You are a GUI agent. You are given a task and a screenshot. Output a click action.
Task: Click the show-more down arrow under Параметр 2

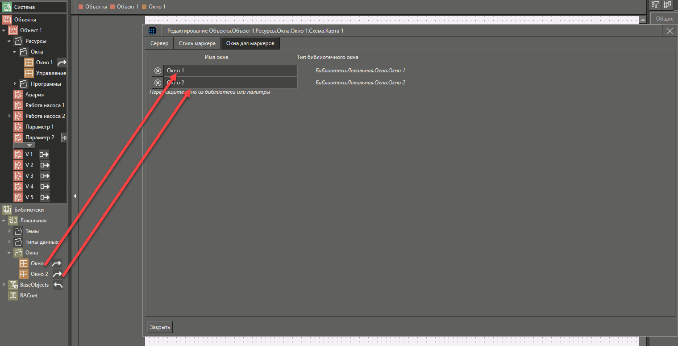(29, 146)
